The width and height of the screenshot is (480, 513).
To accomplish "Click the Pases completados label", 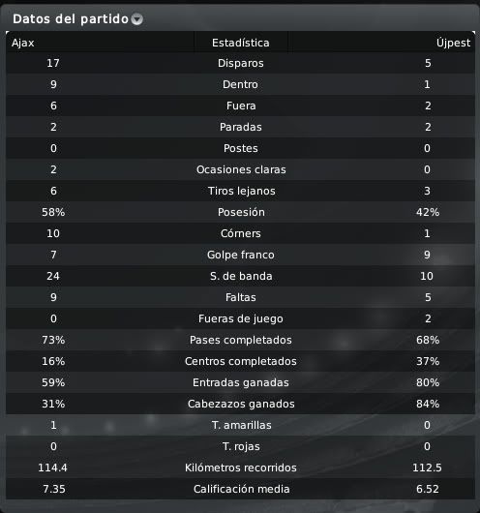I will 241,340.
